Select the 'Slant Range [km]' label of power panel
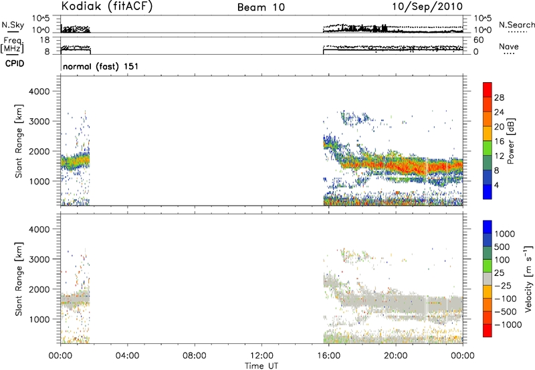 [x=19, y=141]
